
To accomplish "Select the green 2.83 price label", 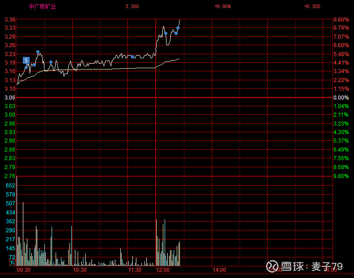I will pyautogui.click(x=10, y=158).
